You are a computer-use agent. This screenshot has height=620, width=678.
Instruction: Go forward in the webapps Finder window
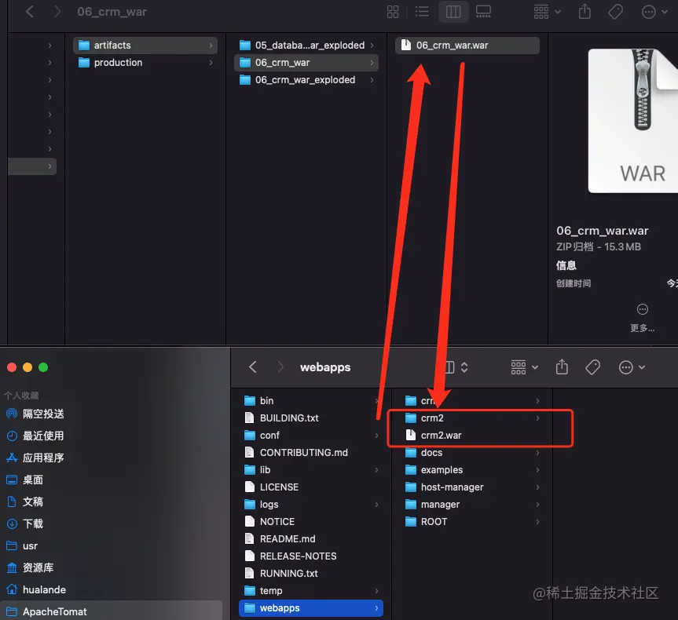[280, 367]
